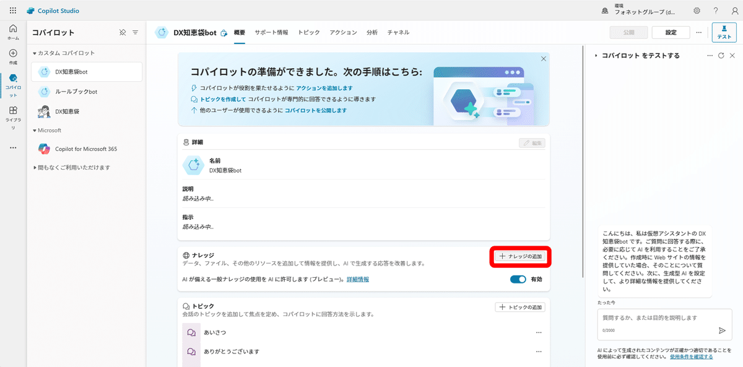Viewport: 743px width, 367px height.
Task: Click the 編集 button in details
Action: [532, 143]
